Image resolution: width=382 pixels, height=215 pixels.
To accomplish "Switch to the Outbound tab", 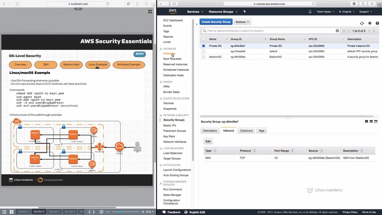I will 246,130.
